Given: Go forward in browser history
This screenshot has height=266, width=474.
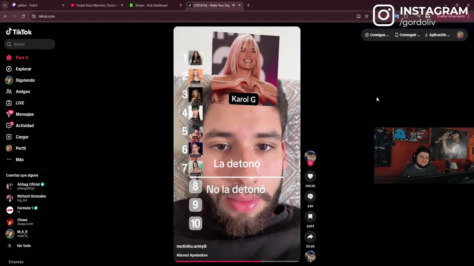Looking at the screenshot, I should [14, 16].
